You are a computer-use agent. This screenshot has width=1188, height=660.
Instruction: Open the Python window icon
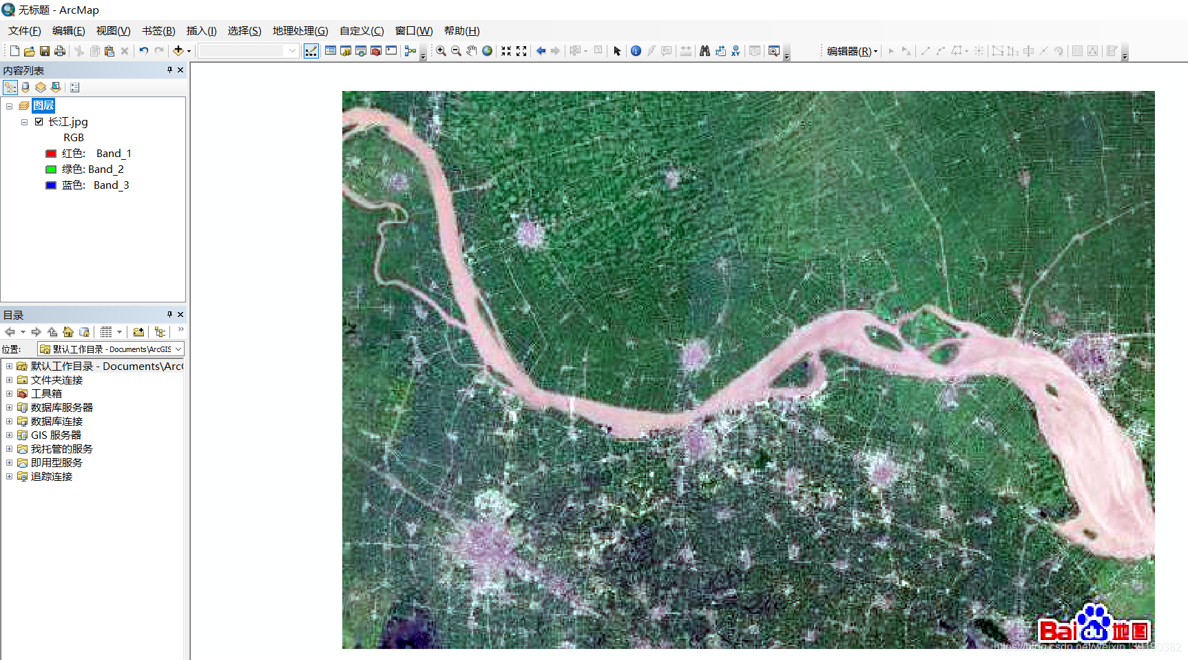point(391,51)
